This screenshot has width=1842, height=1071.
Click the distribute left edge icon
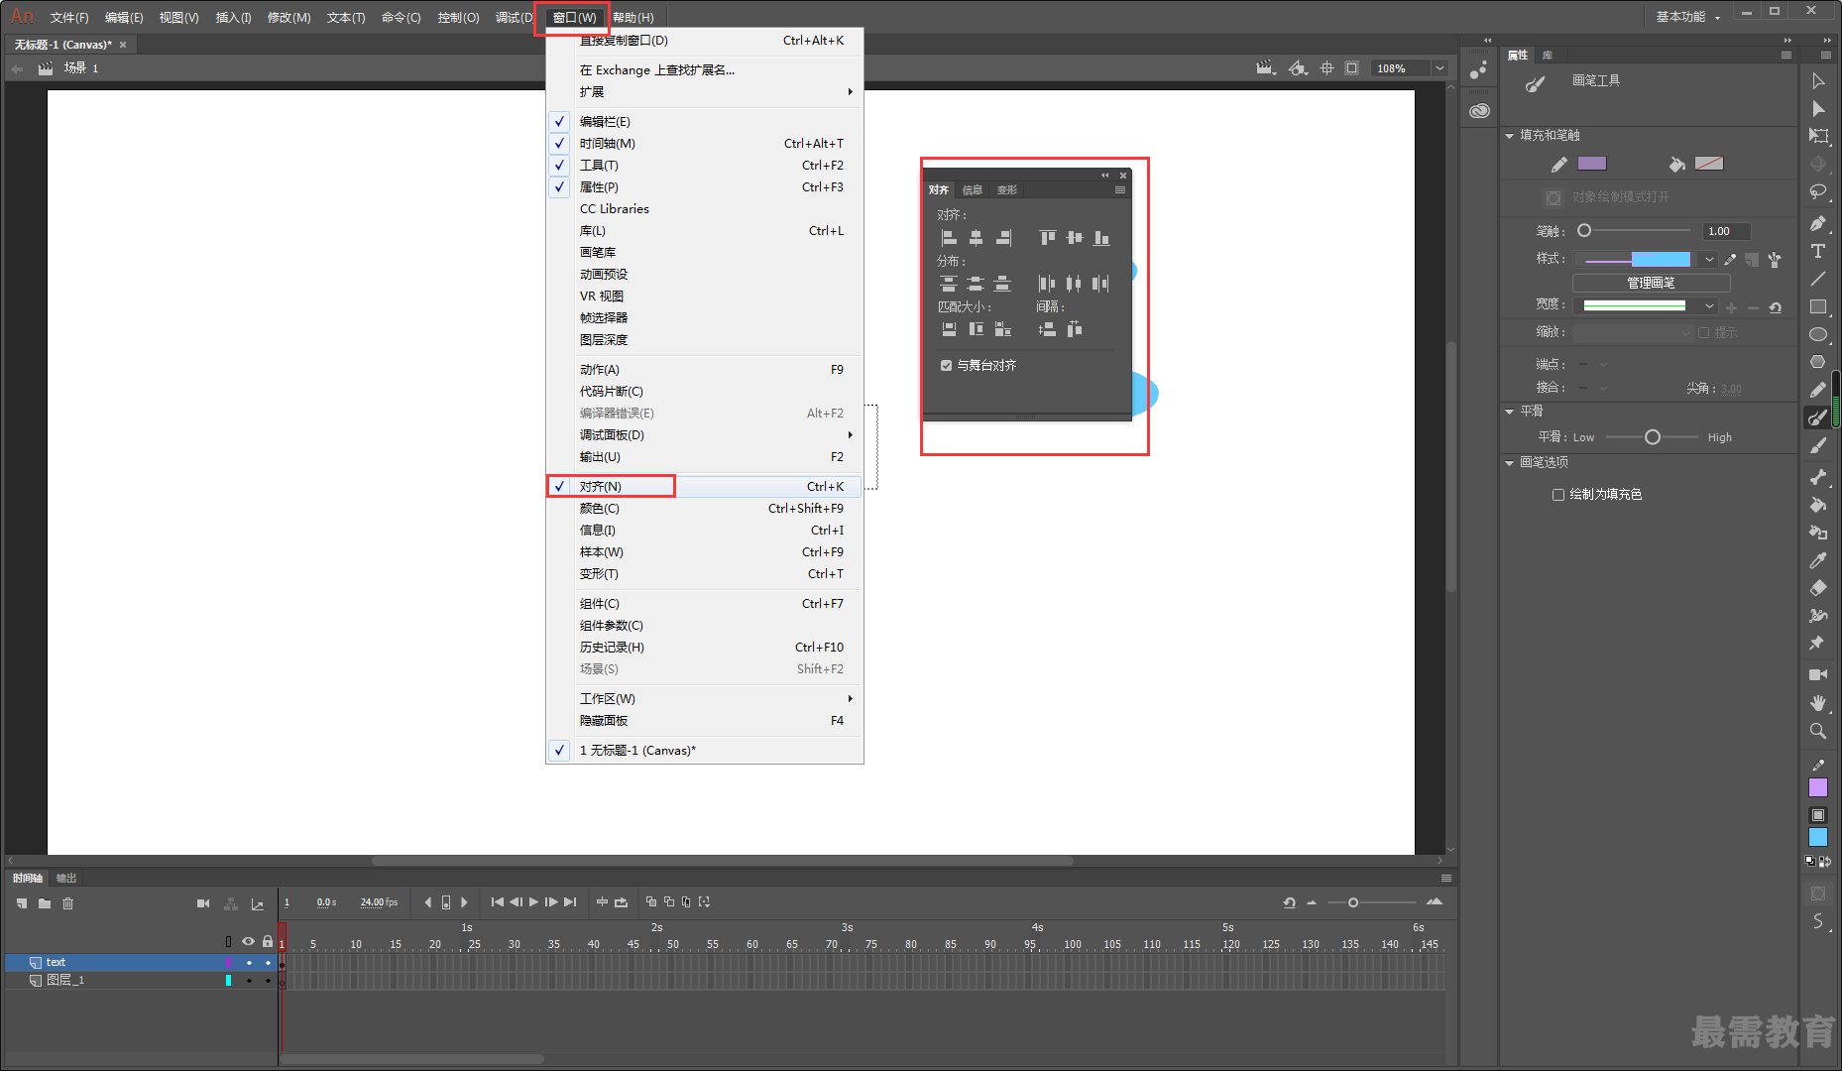(x=1047, y=284)
